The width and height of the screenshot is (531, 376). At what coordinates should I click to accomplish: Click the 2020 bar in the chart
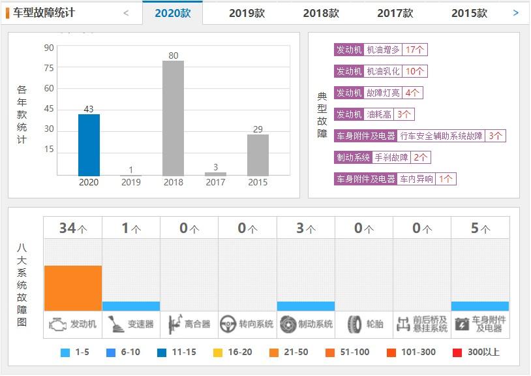coord(88,144)
